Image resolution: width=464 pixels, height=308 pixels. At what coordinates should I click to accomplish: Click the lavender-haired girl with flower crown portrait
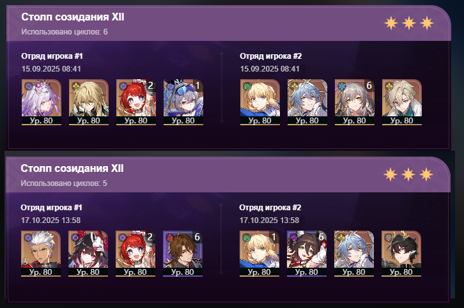point(42,102)
